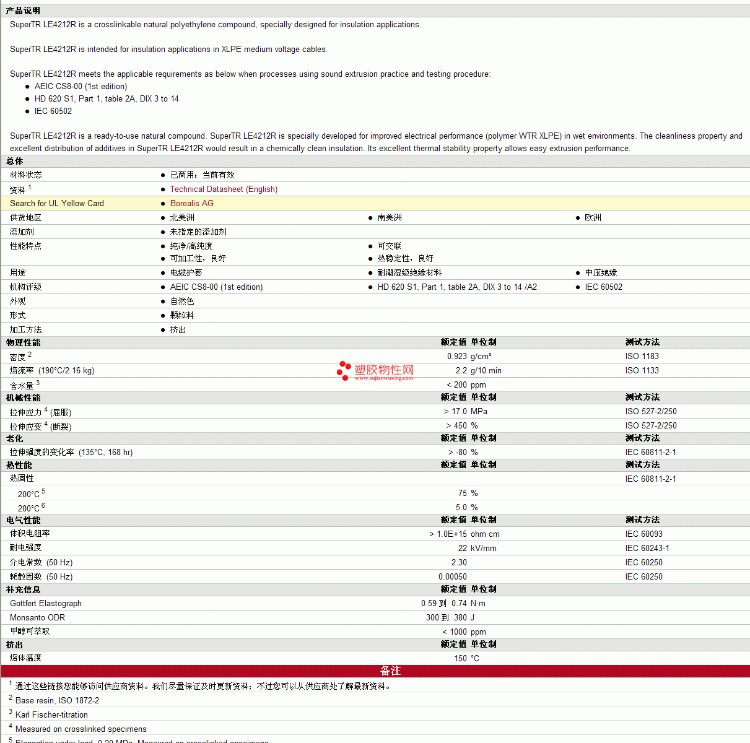Click the ISO 1183 test method
750x743 pixels.
[x=642, y=357]
